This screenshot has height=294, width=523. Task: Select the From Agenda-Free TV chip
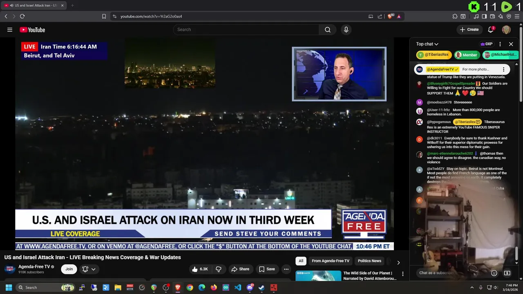[x=331, y=261]
